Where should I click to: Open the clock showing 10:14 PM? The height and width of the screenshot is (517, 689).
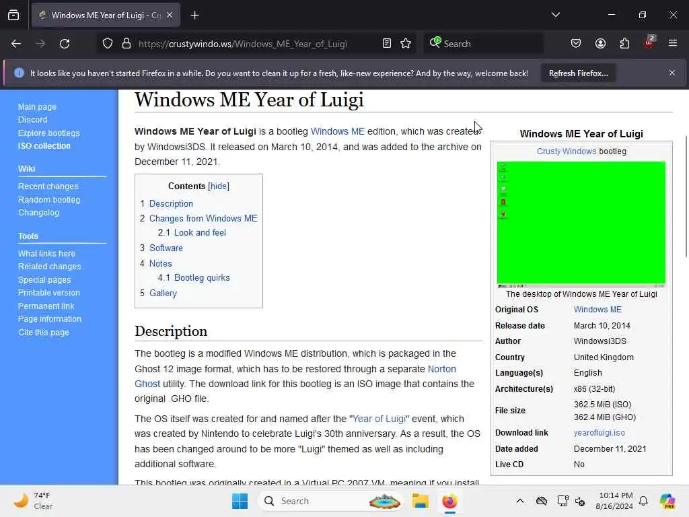pyautogui.click(x=614, y=501)
